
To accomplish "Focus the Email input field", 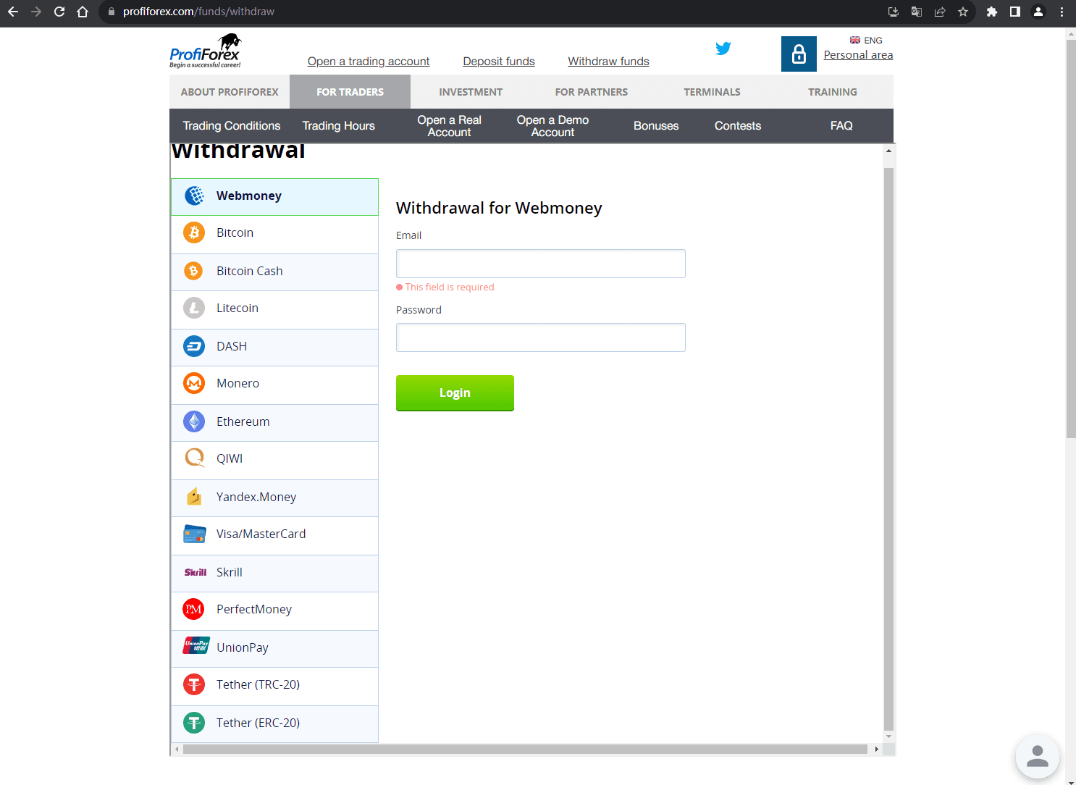I will 541,264.
